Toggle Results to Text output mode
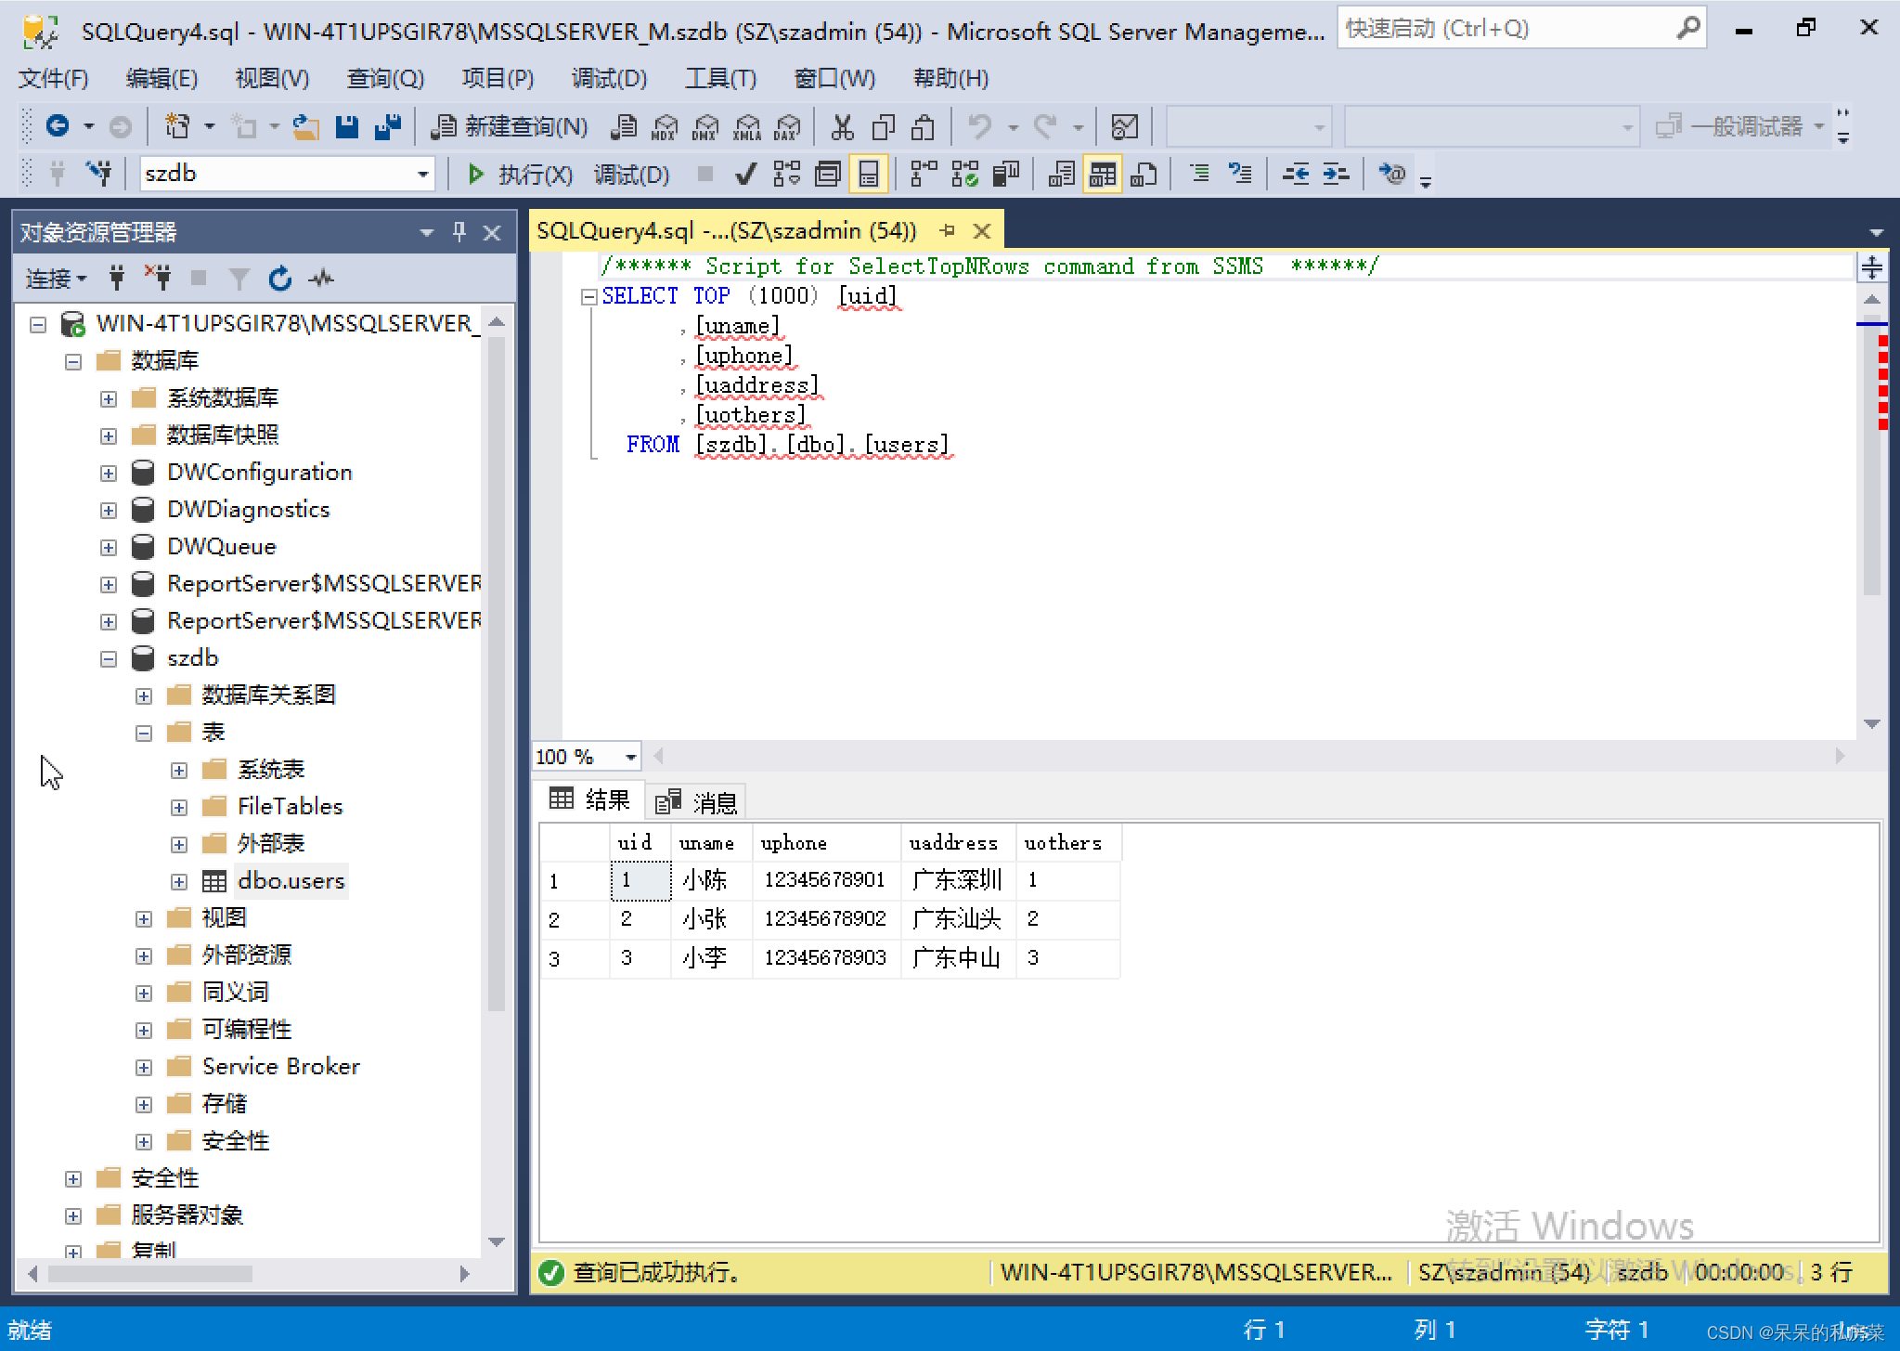 pos(1061,174)
